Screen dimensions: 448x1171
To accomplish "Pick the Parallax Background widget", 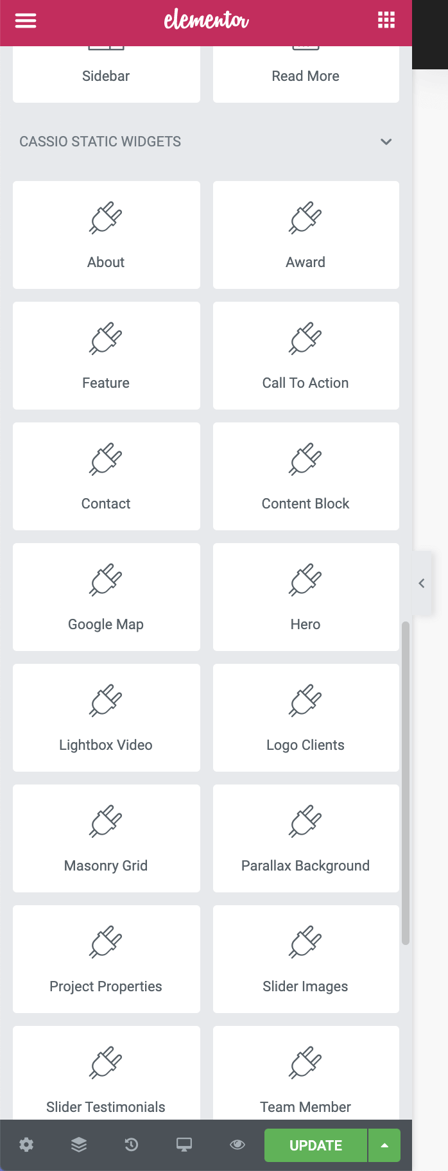I will [306, 838].
